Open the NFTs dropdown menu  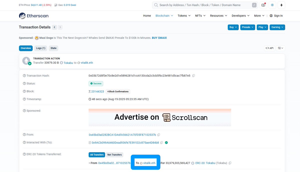click(x=200, y=16)
